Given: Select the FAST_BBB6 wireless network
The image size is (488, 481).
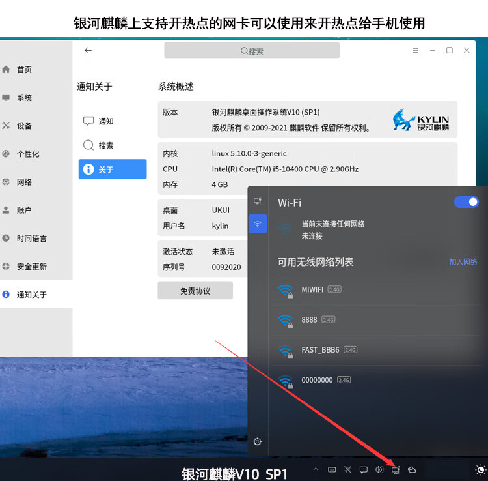Looking at the screenshot, I should point(319,350).
